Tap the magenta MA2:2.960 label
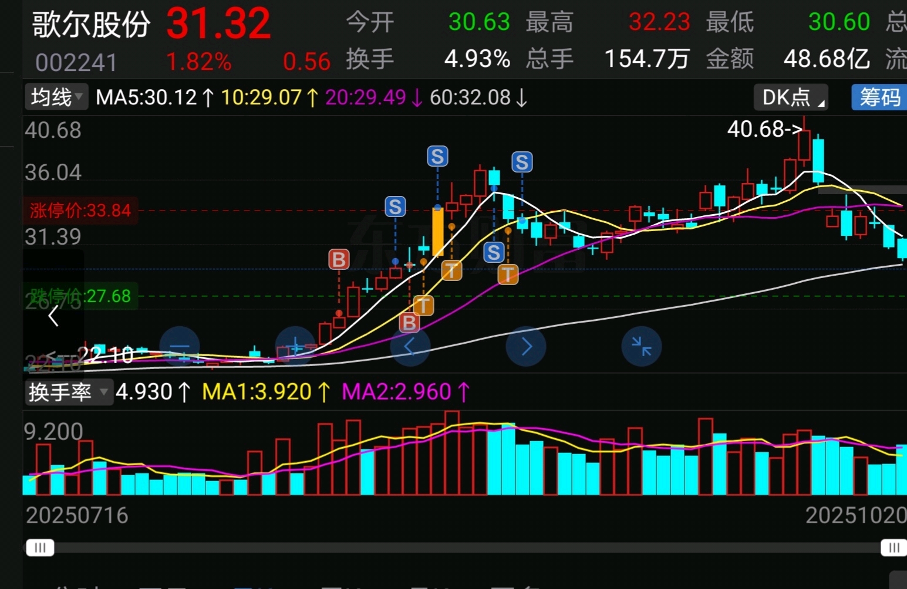 click(x=406, y=392)
